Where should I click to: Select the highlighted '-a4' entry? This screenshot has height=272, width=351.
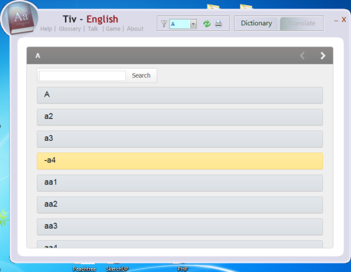[180, 161]
